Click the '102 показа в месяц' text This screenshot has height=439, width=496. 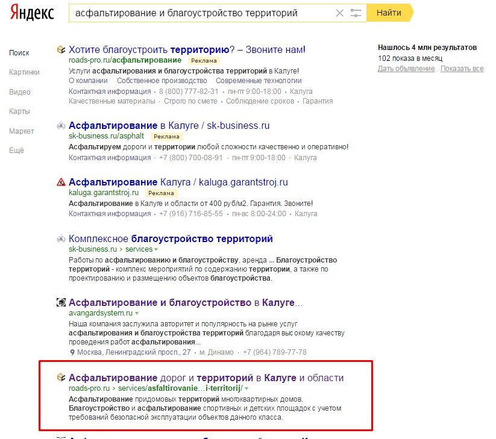[x=410, y=58]
